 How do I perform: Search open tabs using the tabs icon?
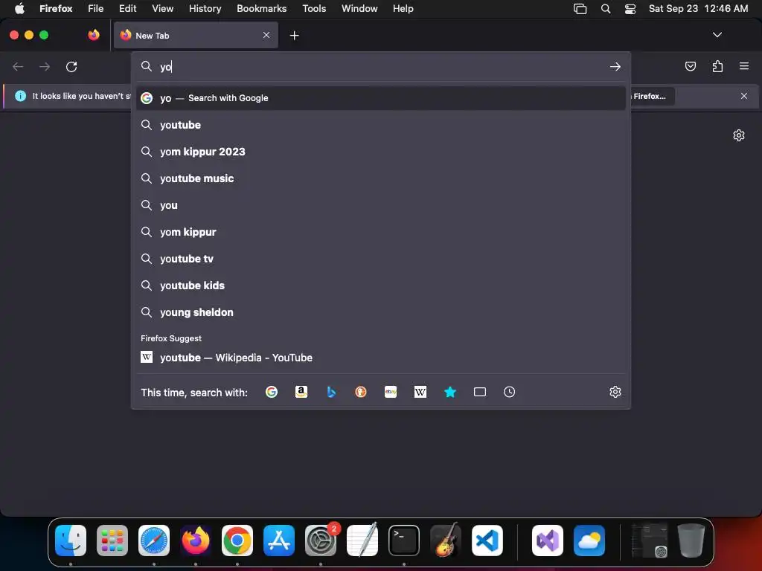coord(480,392)
